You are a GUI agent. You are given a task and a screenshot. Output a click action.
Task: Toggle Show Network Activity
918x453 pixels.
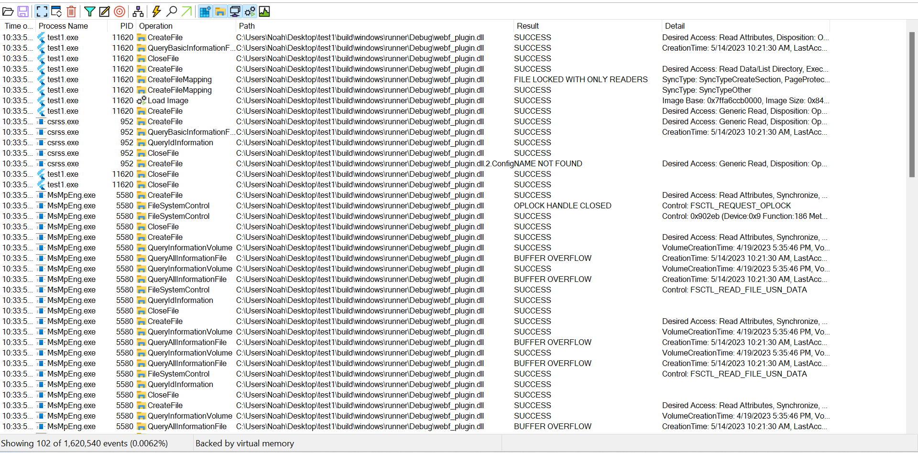pyautogui.click(x=236, y=11)
